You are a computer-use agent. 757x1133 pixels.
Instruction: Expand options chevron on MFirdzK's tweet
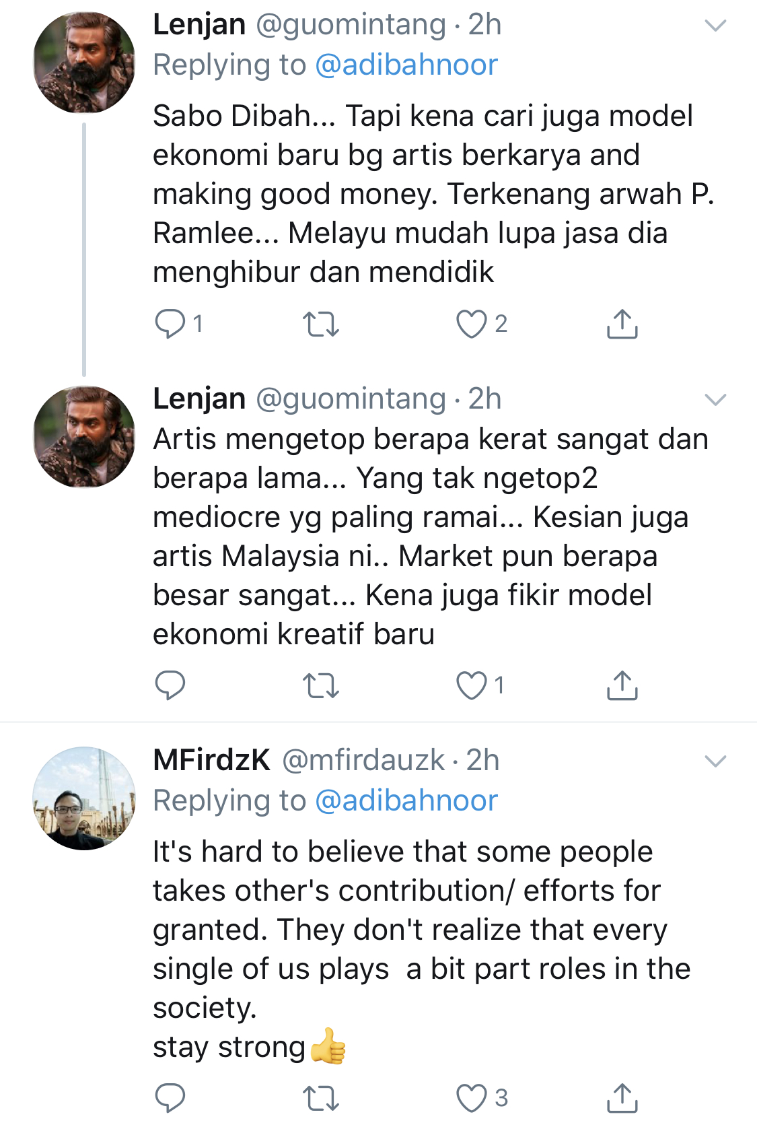click(x=715, y=761)
